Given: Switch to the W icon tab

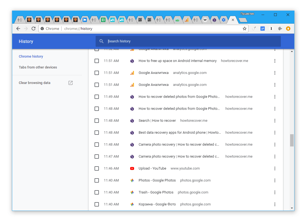Looking at the screenshot, I should [x=205, y=20].
